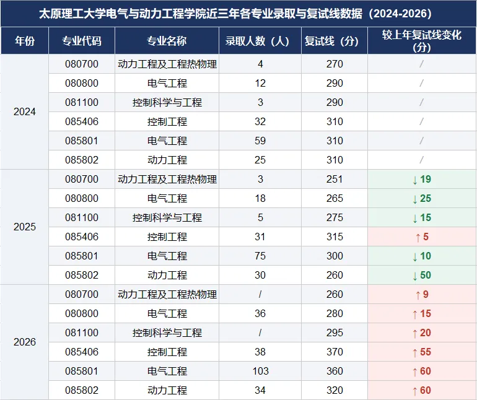Select the 年份 column header

[x=25, y=41]
